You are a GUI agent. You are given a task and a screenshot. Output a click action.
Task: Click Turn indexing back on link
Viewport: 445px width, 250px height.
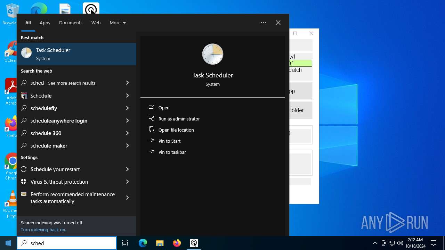[x=43, y=230]
